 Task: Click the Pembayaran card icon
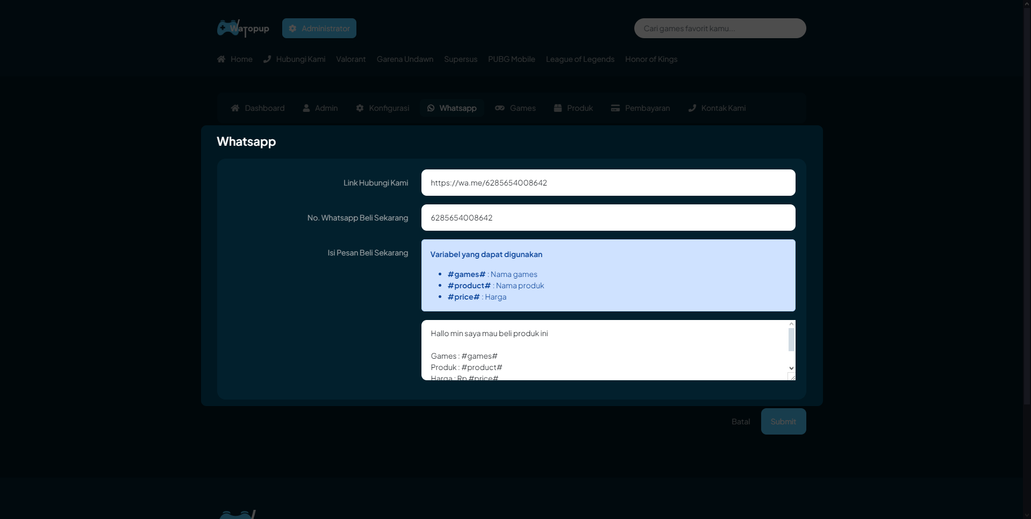click(x=615, y=108)
